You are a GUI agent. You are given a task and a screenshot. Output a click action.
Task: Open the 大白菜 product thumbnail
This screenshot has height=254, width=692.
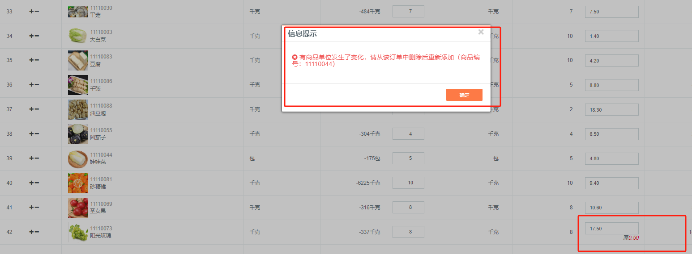click(78, 36)
